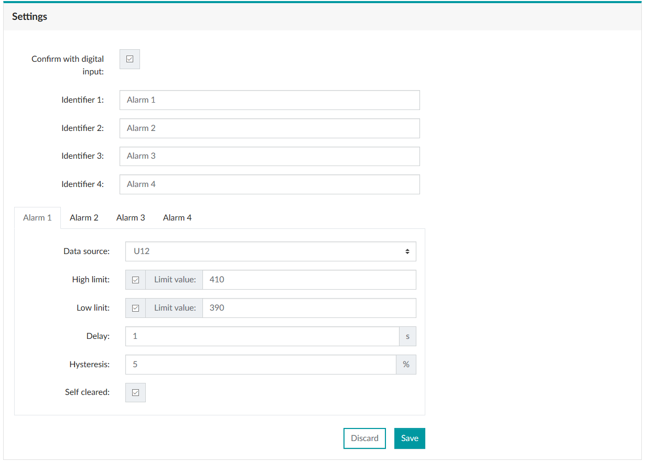Click the Discard button
The width and height of the screenshot is (645, 462).
click(364, 438)
